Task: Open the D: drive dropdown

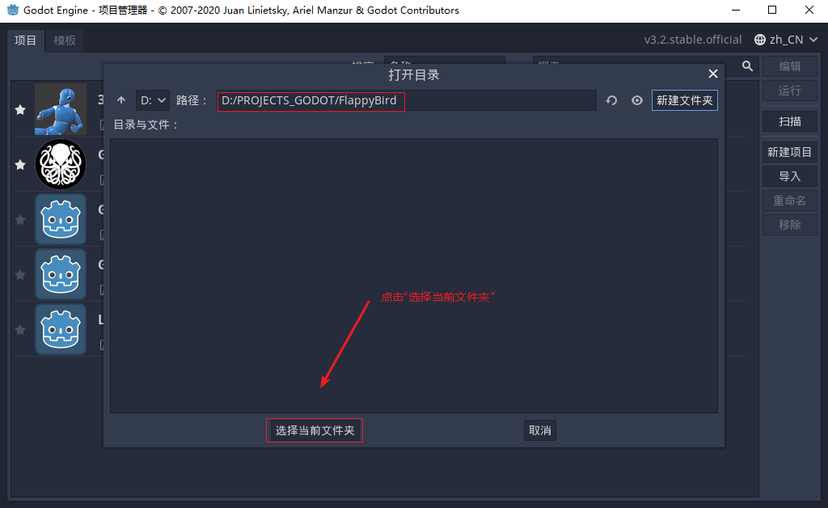Action: [x=153, y=100]
